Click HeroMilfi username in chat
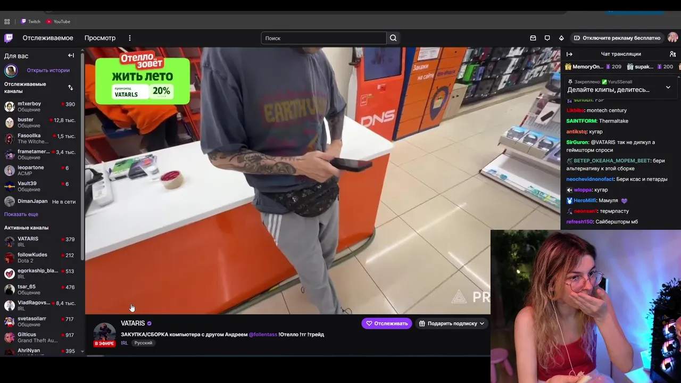 (585, 201)
